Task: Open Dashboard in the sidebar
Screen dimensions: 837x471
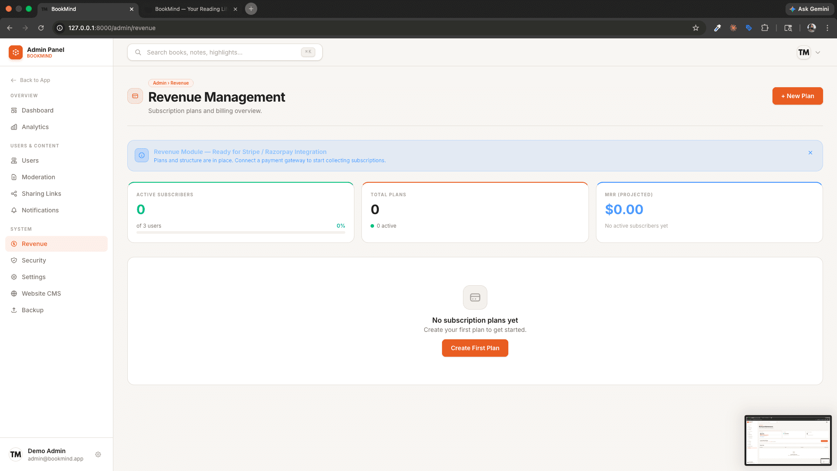Action: (x=56, y=110)
